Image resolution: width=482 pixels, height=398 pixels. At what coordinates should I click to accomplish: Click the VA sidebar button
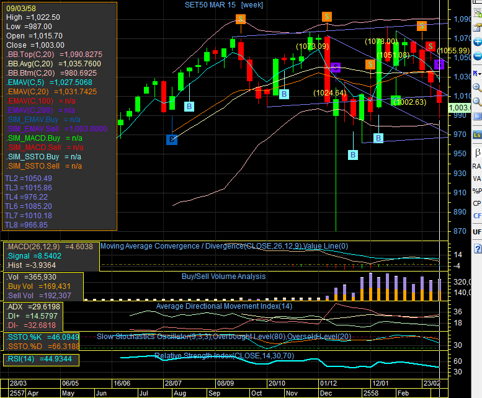(x=477, y=179)
